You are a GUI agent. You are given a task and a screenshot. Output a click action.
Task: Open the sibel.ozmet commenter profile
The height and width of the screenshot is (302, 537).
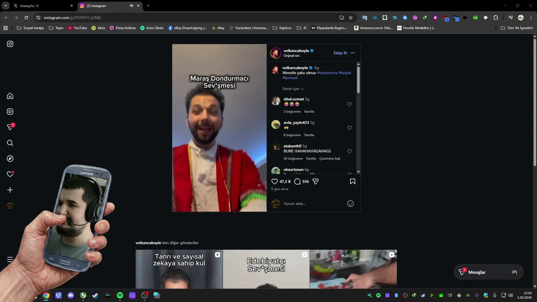point(293,99)
